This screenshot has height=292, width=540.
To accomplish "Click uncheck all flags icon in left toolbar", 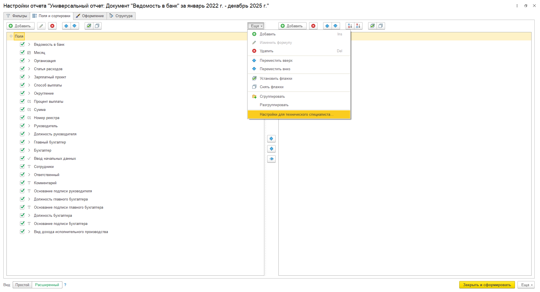I will tap(97, 26).
